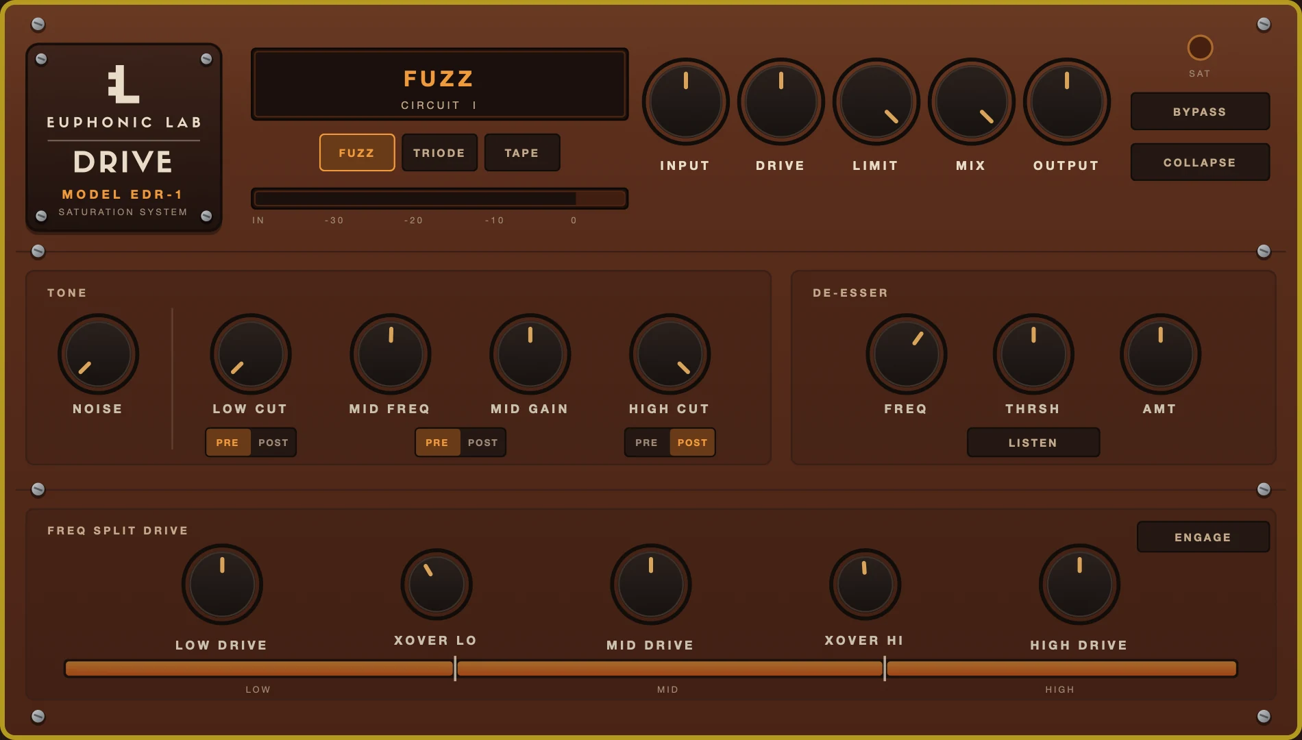The image size is (1302, 740).
Task: Set Mid EQ to PRE
Action: pyautogui.click(x=437, y=443)
